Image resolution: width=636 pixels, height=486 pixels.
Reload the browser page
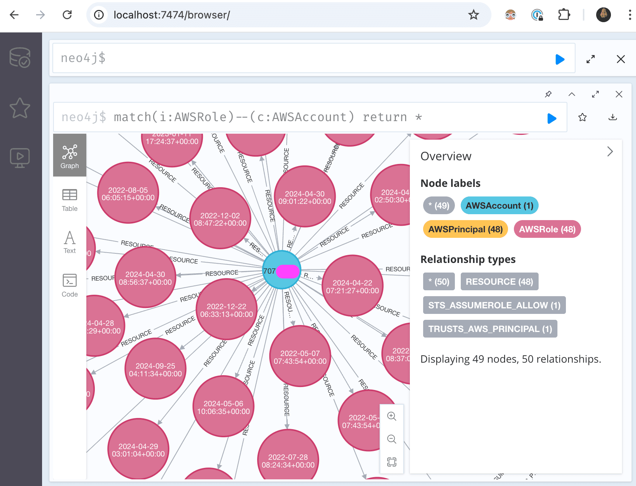point(67,15)
